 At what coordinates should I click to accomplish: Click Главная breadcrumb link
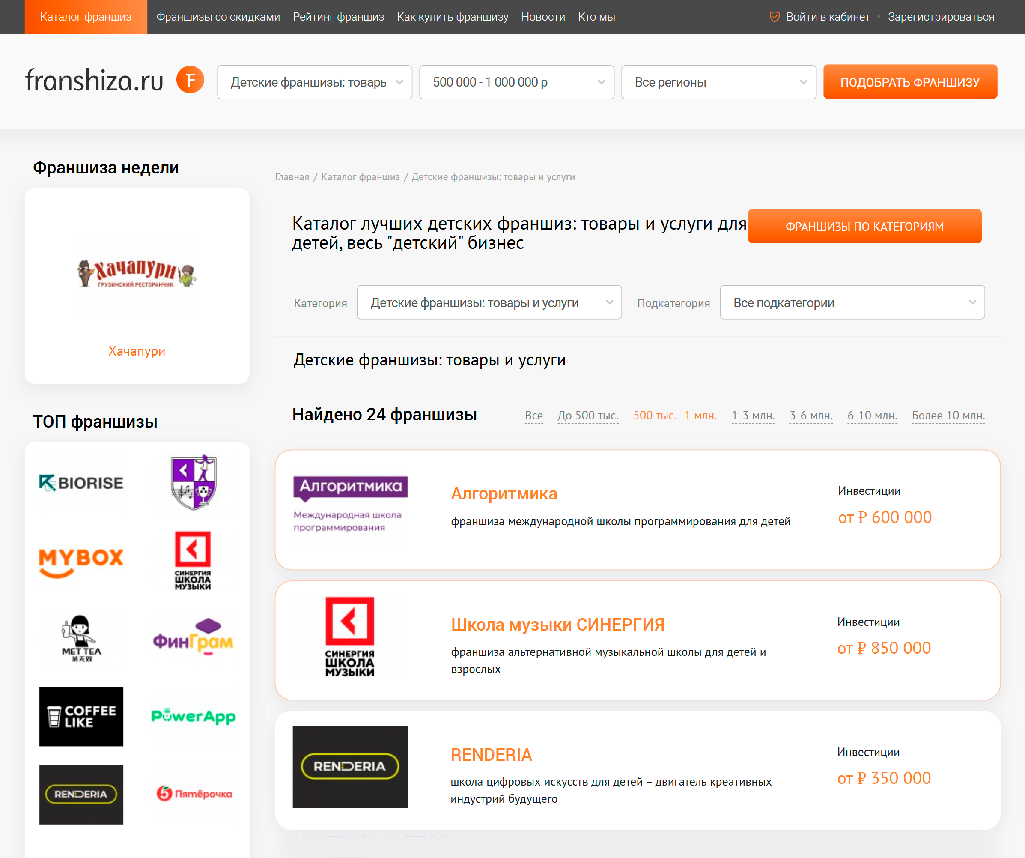292,177
